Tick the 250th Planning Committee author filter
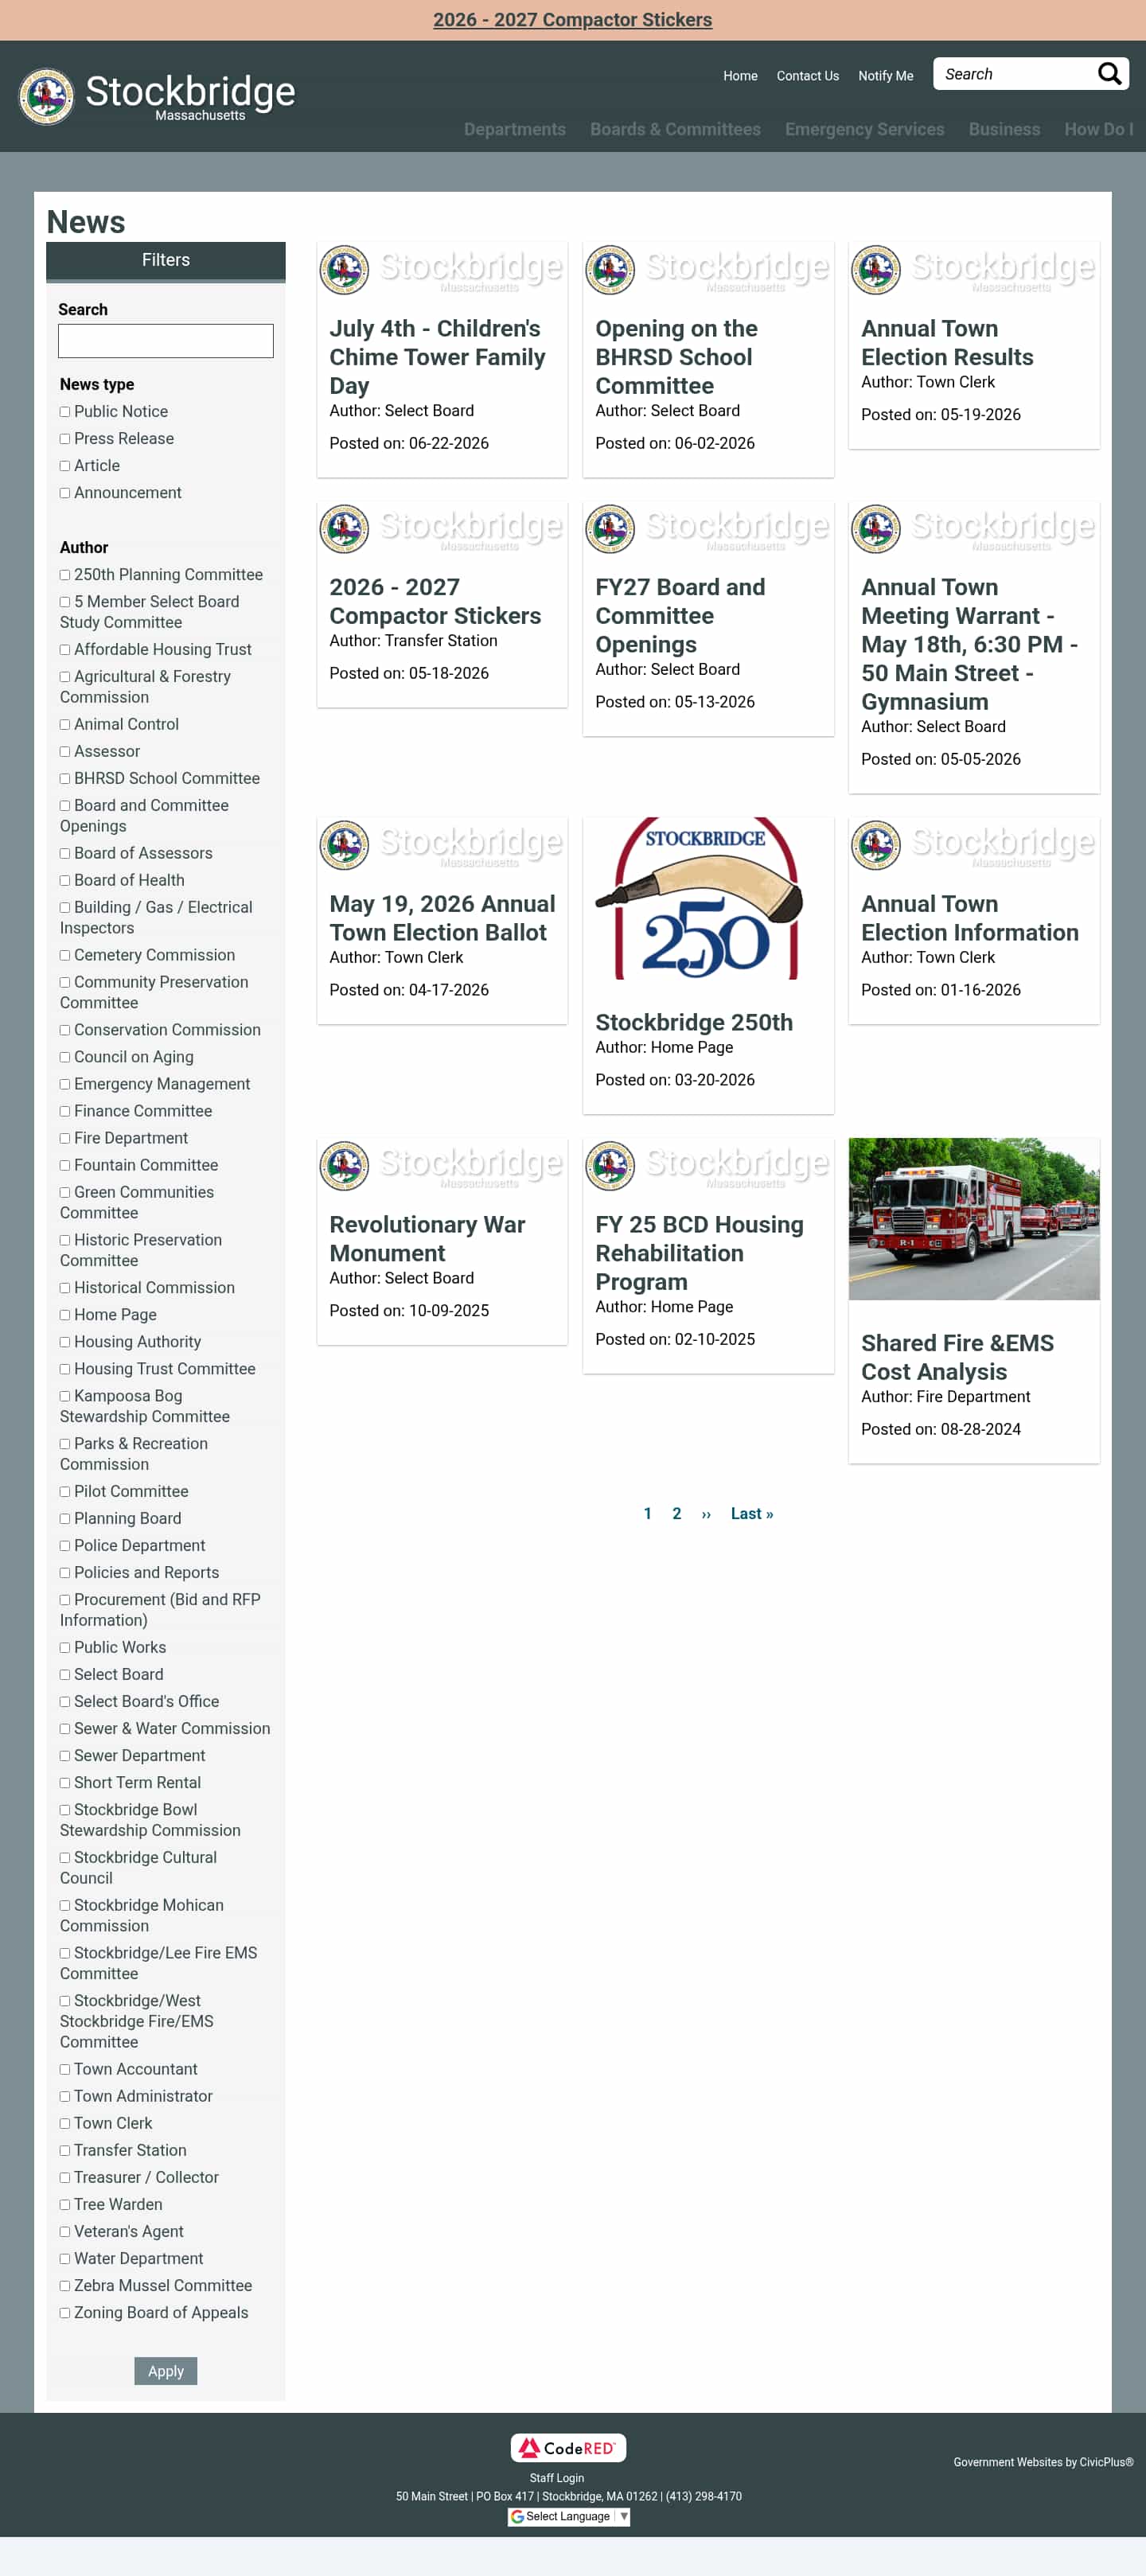 pos(65,575)
